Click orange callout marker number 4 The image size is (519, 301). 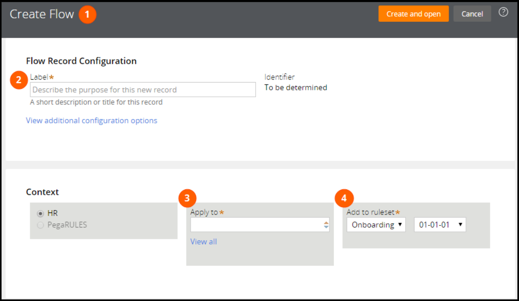pyautogui.click(x=344, y=198)
